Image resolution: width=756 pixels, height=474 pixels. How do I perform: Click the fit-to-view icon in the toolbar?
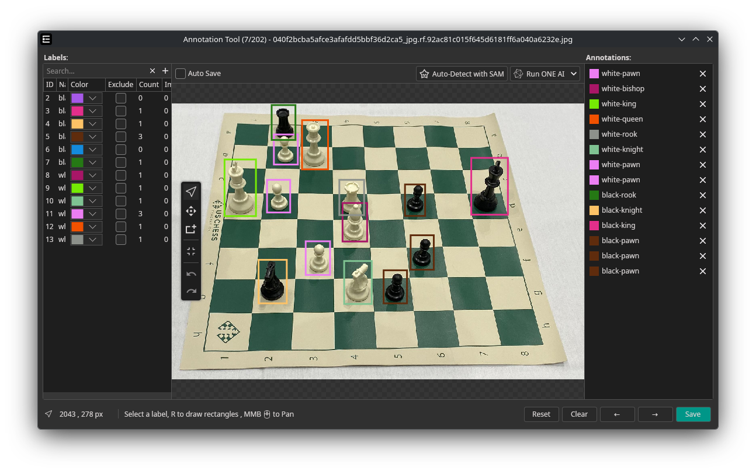[191, 251]
